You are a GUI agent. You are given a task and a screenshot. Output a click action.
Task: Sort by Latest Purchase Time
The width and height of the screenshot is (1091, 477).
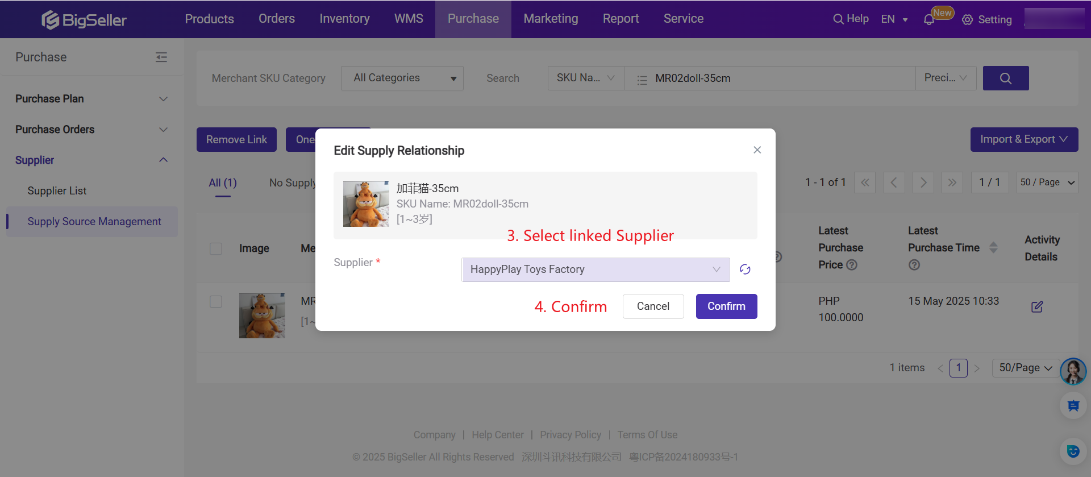click(993, 248)
